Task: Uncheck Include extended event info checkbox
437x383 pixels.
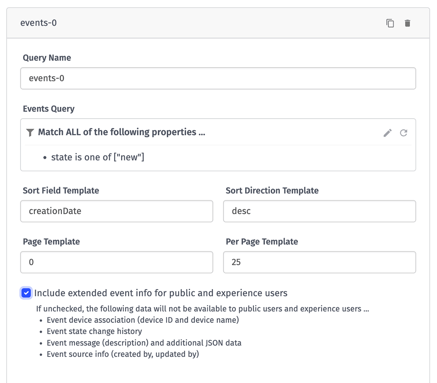Action: 26,293
